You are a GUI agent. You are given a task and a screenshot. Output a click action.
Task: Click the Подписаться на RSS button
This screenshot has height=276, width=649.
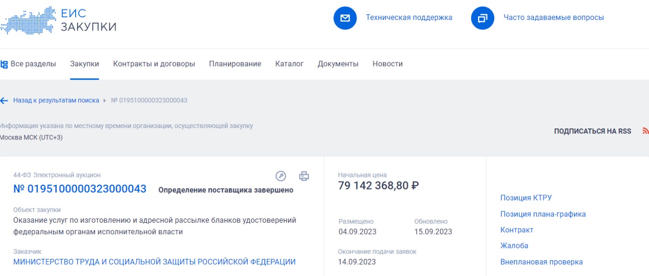coord(592,131)
